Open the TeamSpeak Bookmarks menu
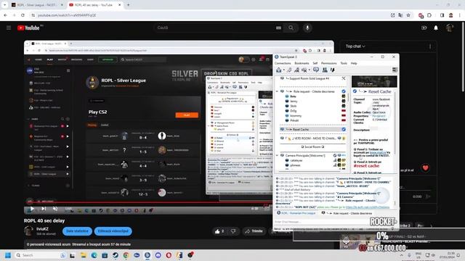The height and width of the screenshot is (261, 465). (x=302, y=63)
